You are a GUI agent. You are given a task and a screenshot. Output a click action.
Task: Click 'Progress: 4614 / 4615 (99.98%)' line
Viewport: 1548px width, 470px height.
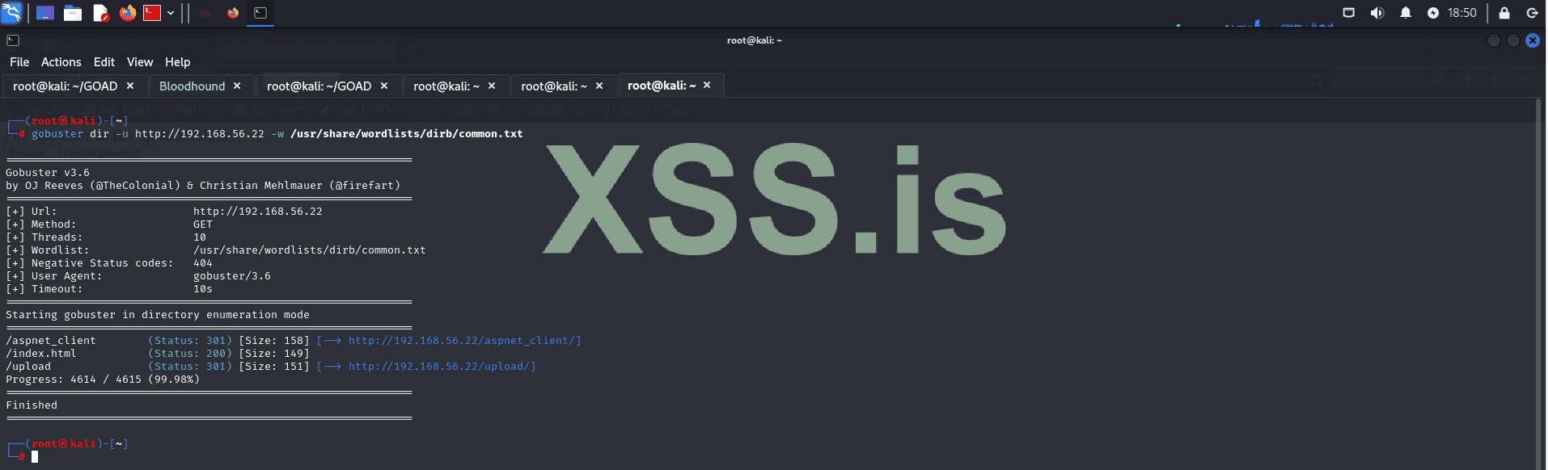tap(103, 380)
